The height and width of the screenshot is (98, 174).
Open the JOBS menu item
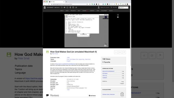coord(98,11)
